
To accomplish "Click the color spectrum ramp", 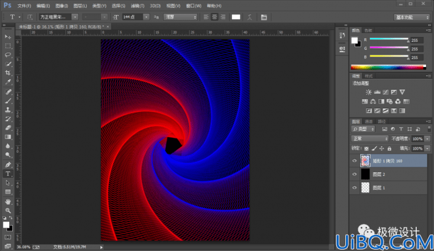I will pos(388,67).
